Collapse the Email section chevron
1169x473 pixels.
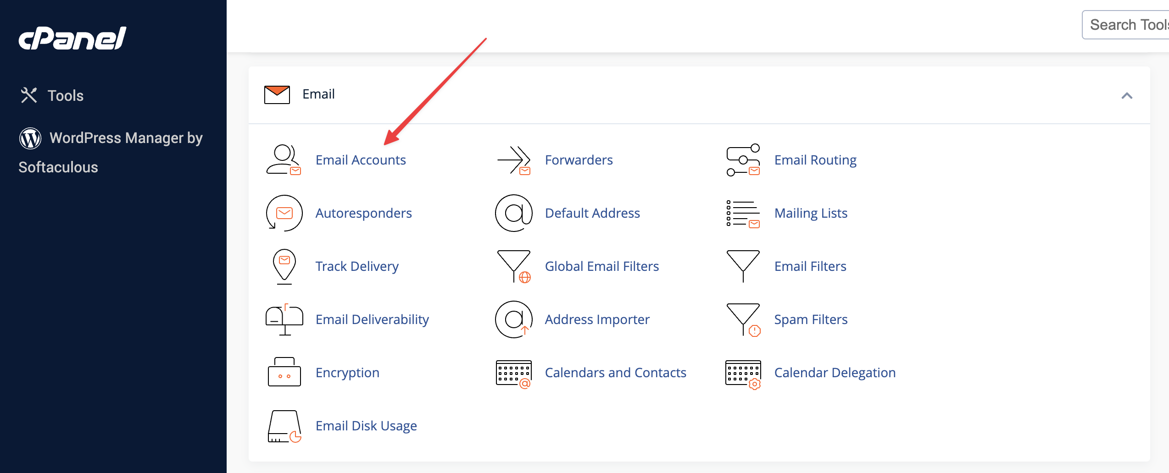click(1127, 95)
